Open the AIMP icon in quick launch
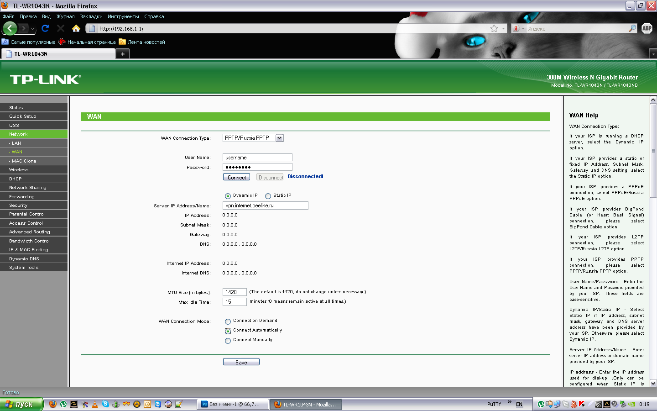This screenshot has width=657, height=411. pos(137,404)
